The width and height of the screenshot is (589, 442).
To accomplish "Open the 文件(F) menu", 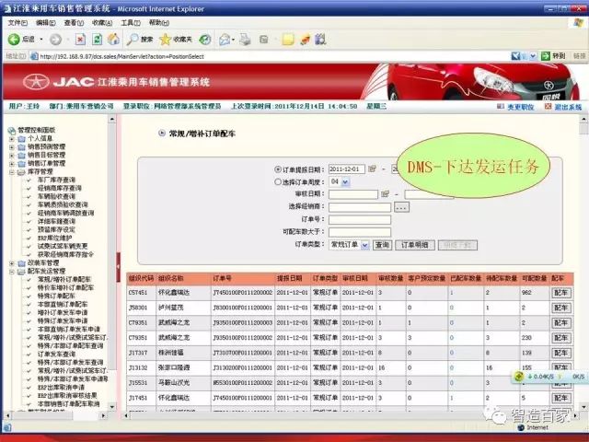I will pos(17,23).
